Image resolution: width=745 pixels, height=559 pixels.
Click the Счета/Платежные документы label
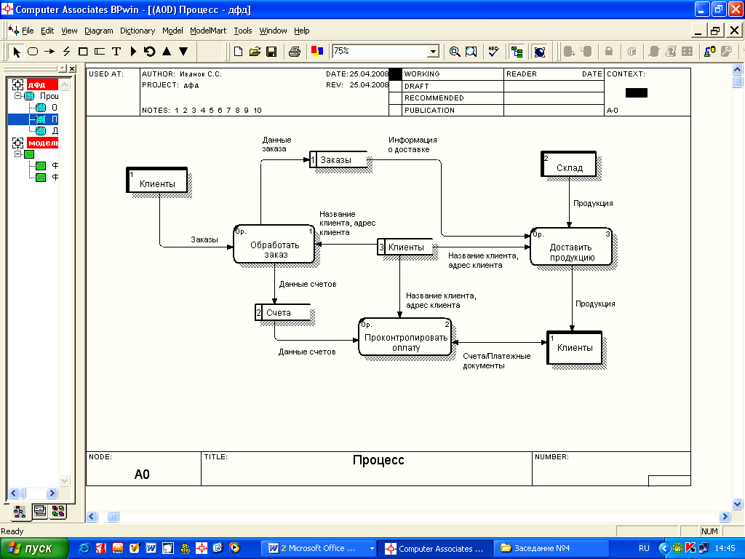click(x=496, y=361)
